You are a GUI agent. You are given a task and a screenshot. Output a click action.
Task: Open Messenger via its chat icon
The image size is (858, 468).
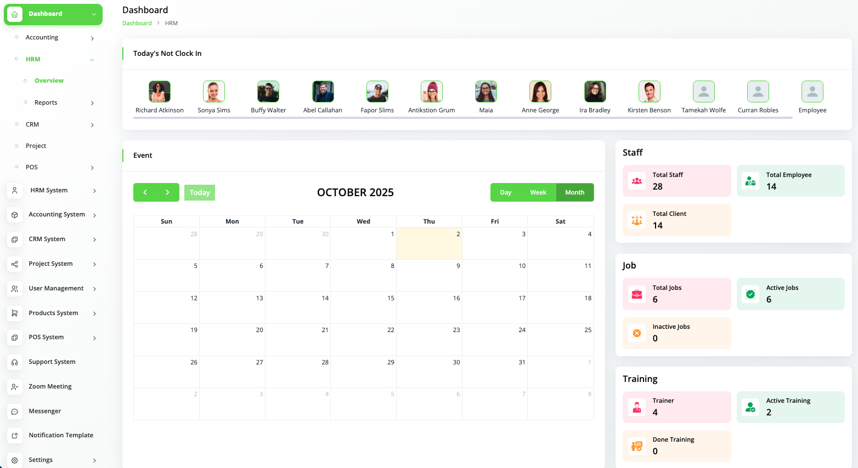point(15,412)
